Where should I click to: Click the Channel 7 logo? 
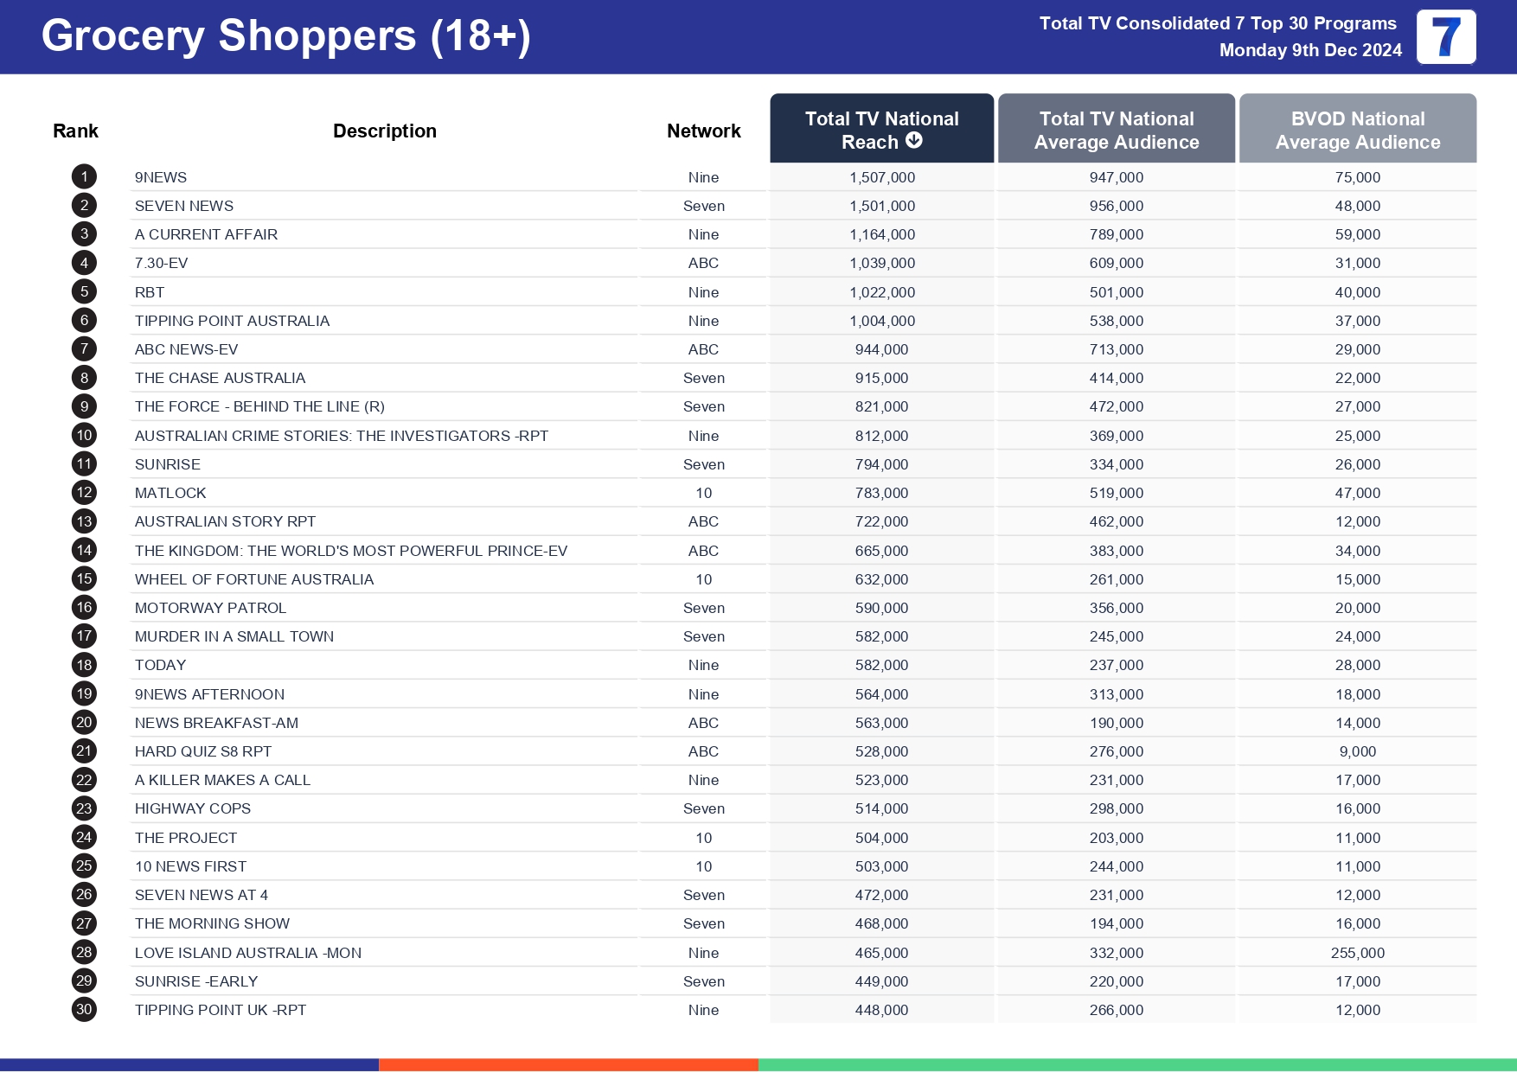(x=1445, y=37)
